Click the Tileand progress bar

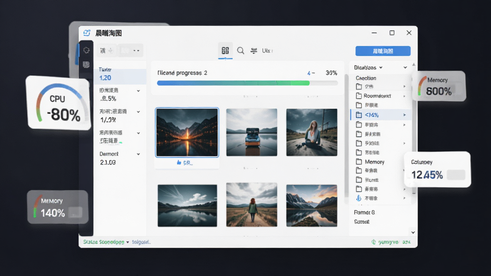[247, 83]
